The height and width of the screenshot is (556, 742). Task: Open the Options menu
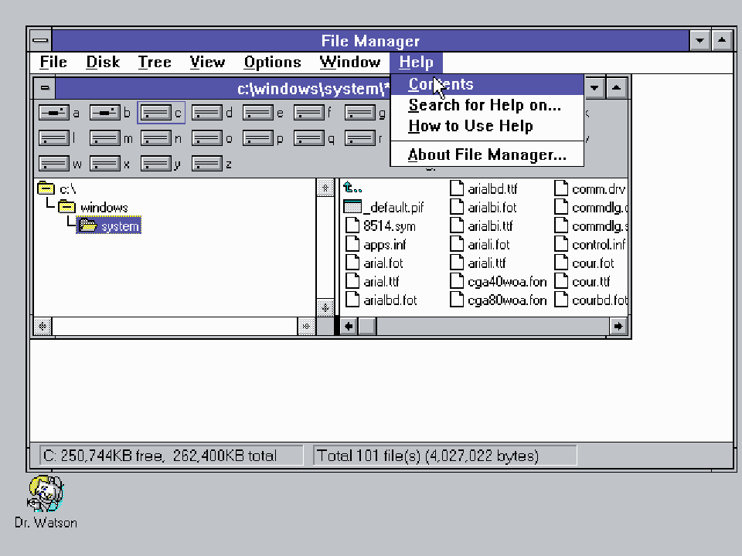pos(273,62)
